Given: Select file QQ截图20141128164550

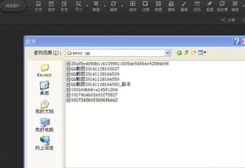Looking at the screenshot, I should click(93, 79).
